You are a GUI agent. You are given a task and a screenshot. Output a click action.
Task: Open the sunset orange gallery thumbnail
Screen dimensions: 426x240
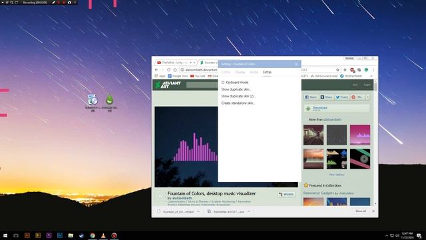coord(314,159)
